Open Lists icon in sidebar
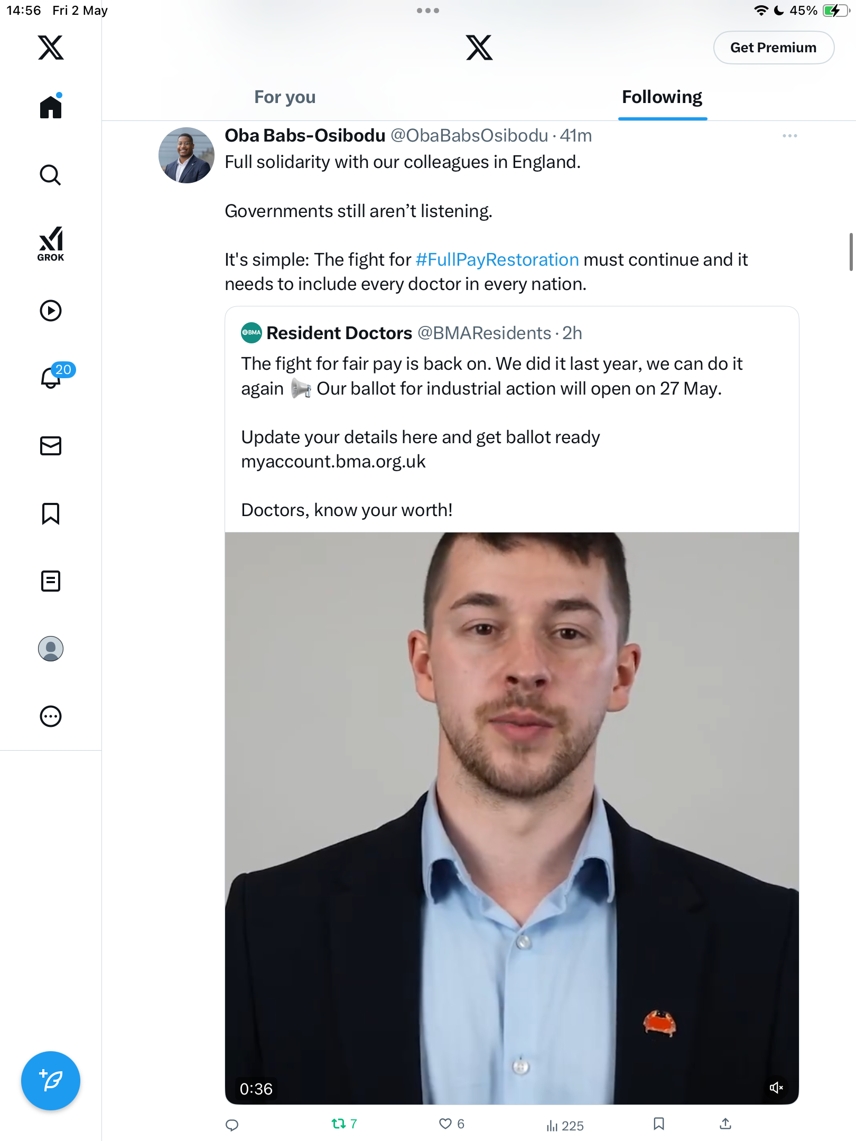This screenshot has width=856, height=1141. click(x=51, y=581)
